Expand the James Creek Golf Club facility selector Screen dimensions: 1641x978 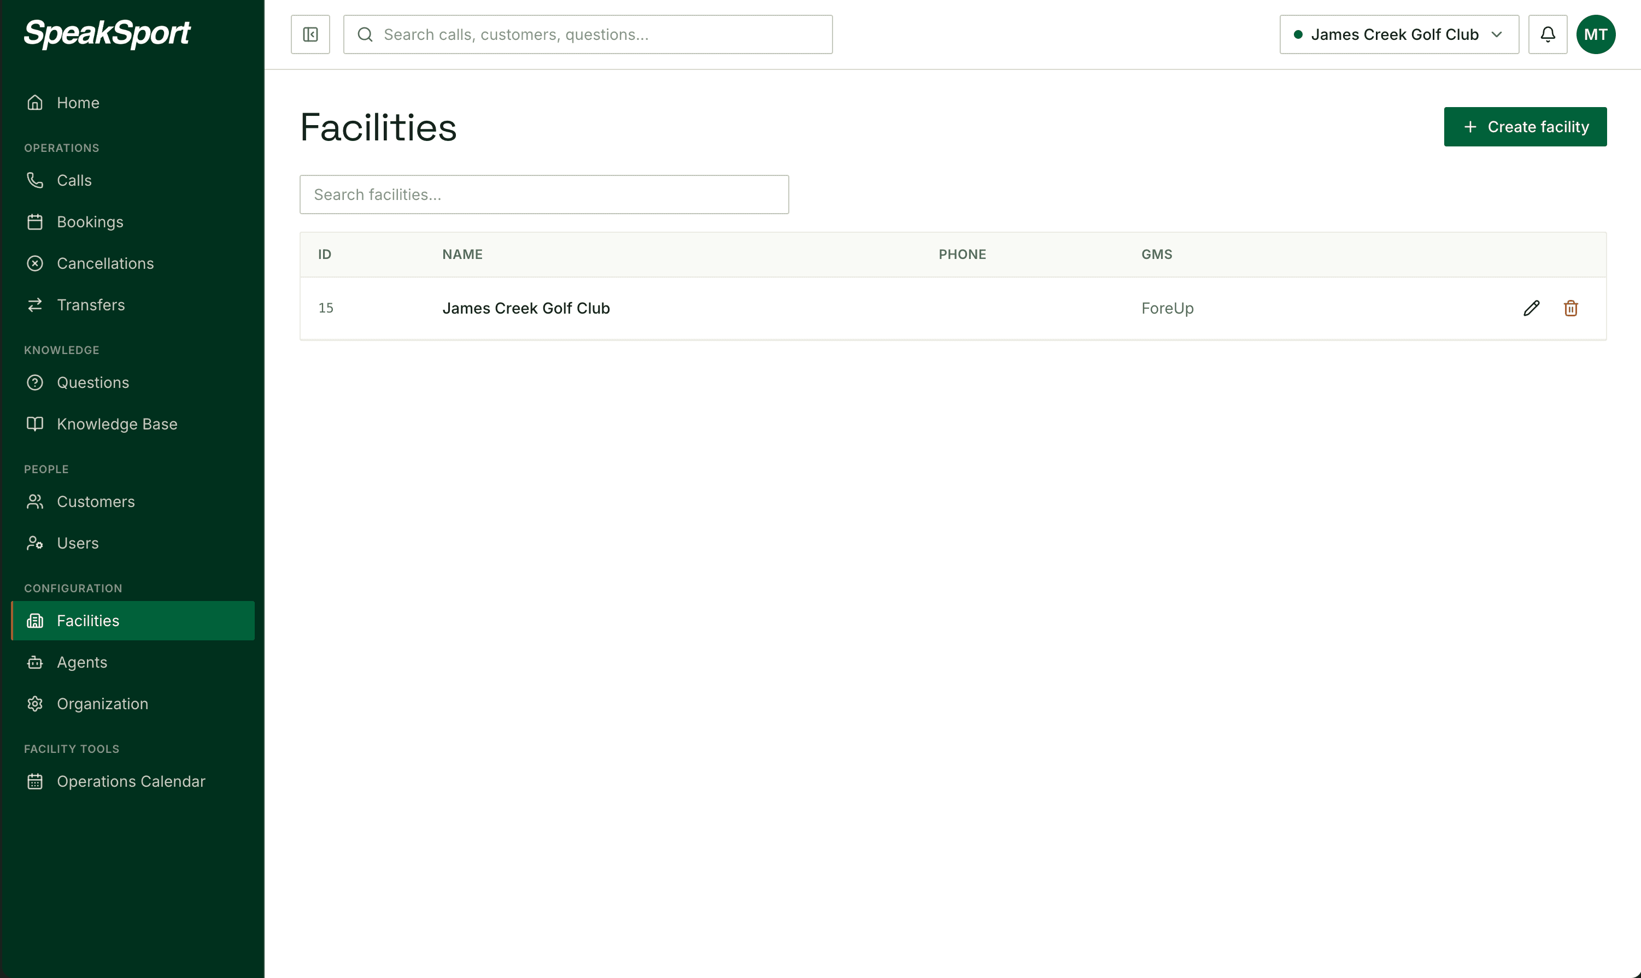(x=1399, y=34)
